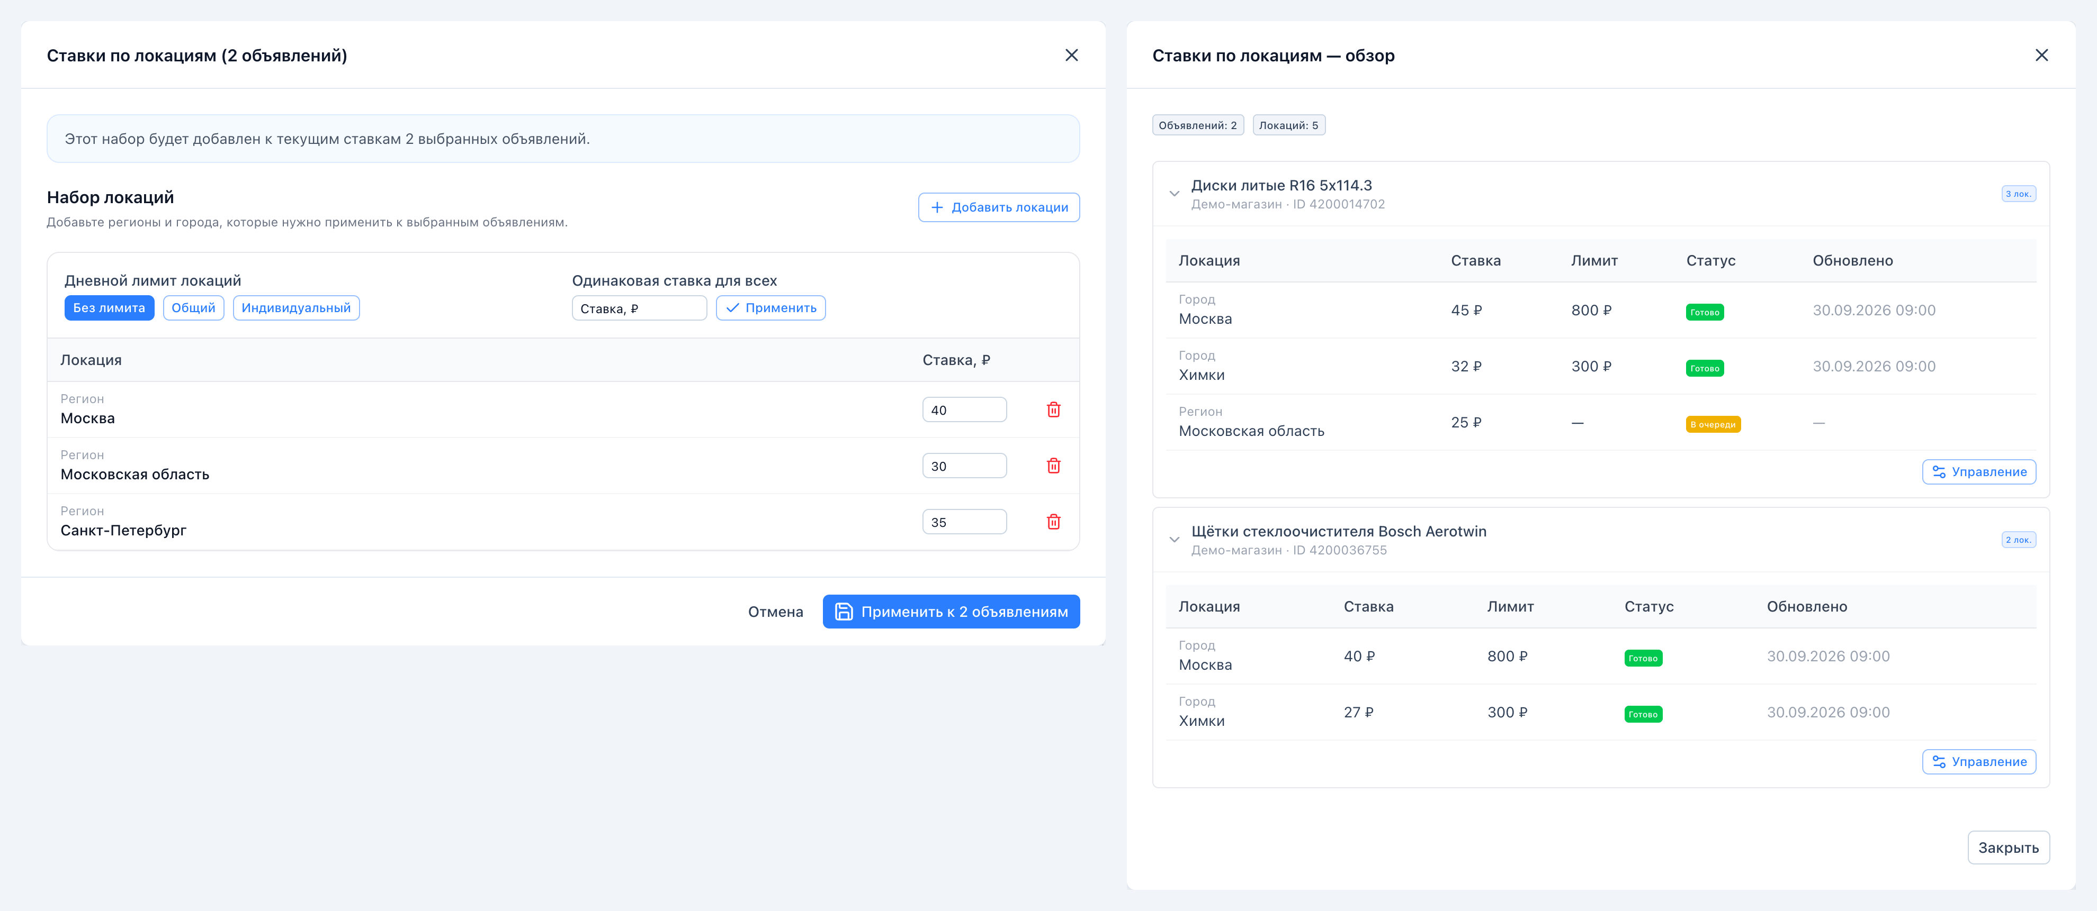
Task: Open Управление for Диски литые listing
Action: pos(1979,472)
